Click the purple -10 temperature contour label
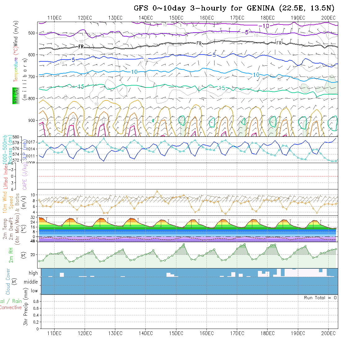This screenshot has width=341, height=341. [x=263, y=26]
